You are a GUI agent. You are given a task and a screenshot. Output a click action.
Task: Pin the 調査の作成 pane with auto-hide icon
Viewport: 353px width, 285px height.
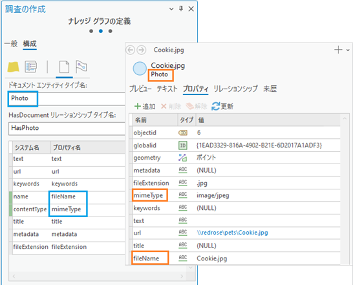181,8
